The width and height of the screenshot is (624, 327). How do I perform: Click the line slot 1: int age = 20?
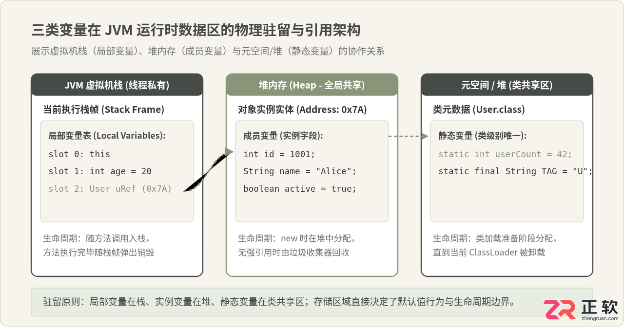(x=100, y=171)
